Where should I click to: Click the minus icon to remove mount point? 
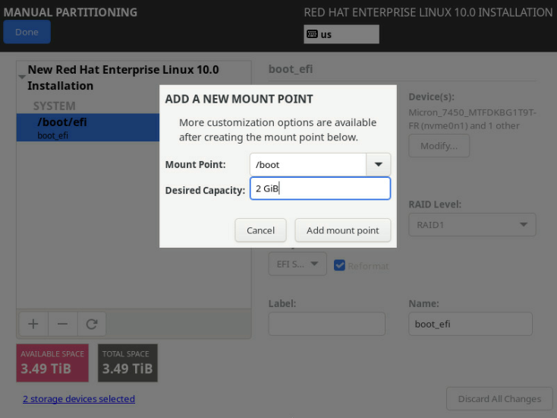[62, 324]
